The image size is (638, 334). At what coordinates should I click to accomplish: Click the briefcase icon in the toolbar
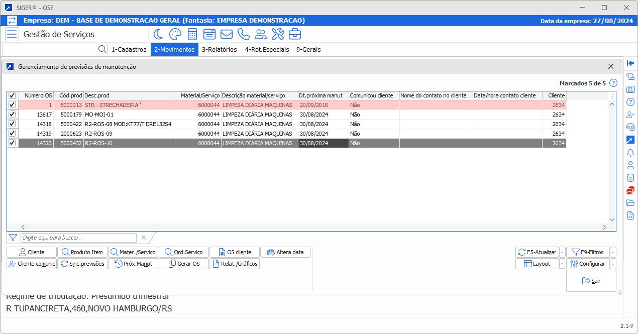point(295,34)
